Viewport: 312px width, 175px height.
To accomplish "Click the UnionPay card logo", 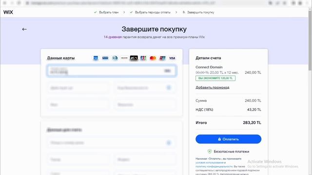I will 162,58.
